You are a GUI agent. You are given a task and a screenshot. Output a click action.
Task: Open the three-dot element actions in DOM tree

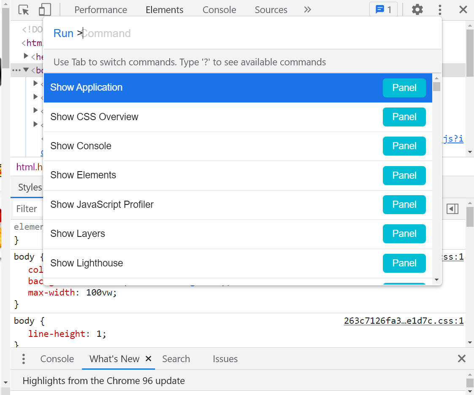(16, 70)
